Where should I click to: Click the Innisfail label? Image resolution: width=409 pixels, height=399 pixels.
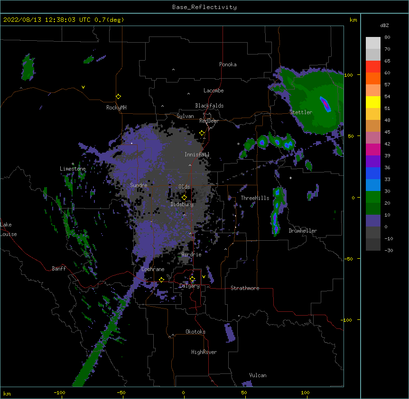pos(197,154)
